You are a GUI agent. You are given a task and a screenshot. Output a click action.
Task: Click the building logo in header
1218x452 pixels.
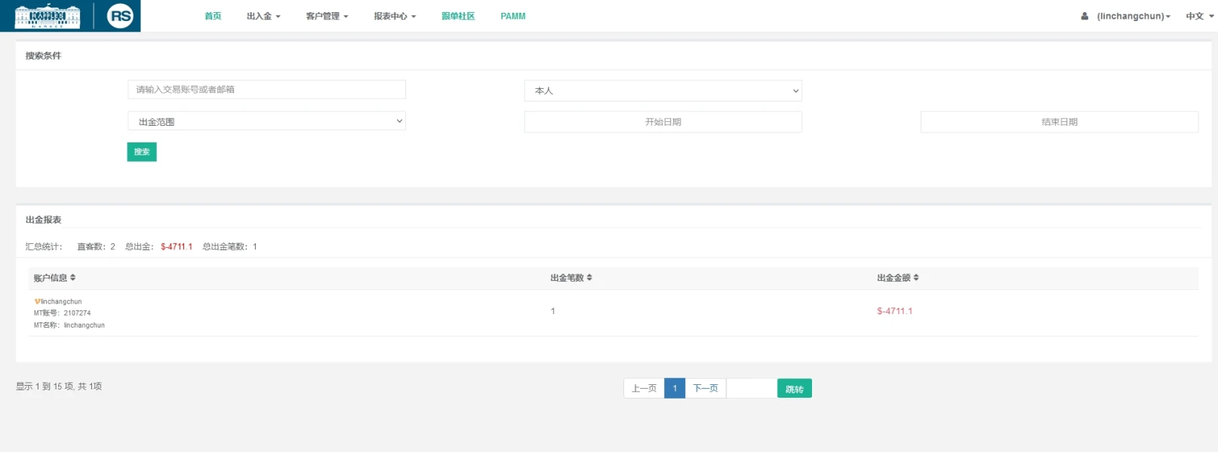[48, 16]
